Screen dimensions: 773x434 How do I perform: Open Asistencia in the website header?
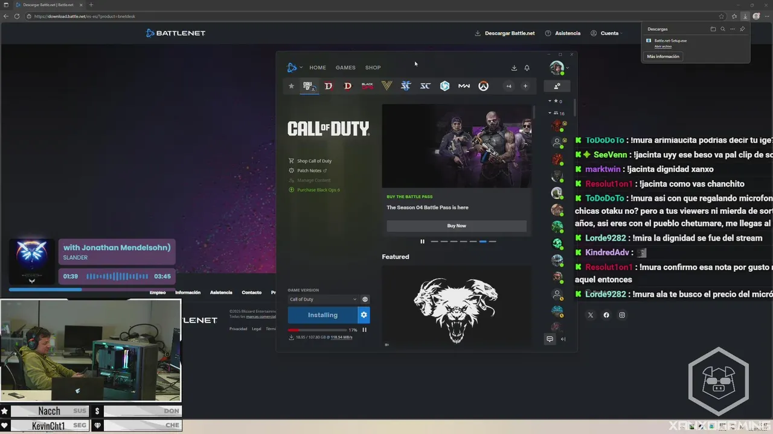[x=563, y=33]
